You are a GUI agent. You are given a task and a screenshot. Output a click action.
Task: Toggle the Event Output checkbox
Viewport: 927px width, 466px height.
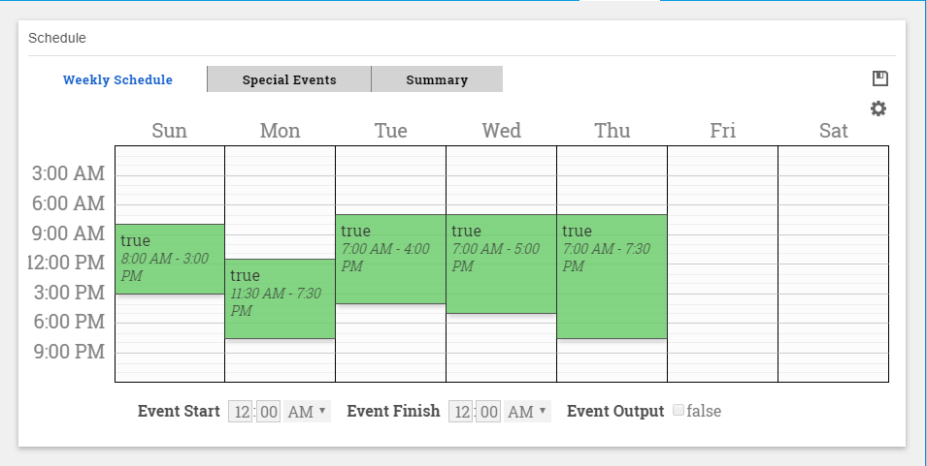click(679, 411)
